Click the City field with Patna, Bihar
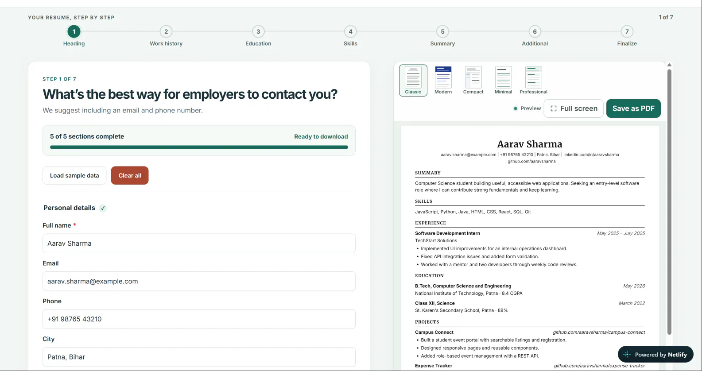 click(199, 357)
